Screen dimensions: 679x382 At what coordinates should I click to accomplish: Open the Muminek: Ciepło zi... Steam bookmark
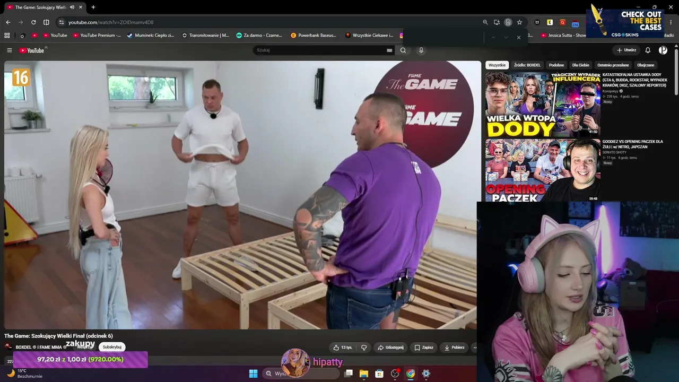(151, 36)
